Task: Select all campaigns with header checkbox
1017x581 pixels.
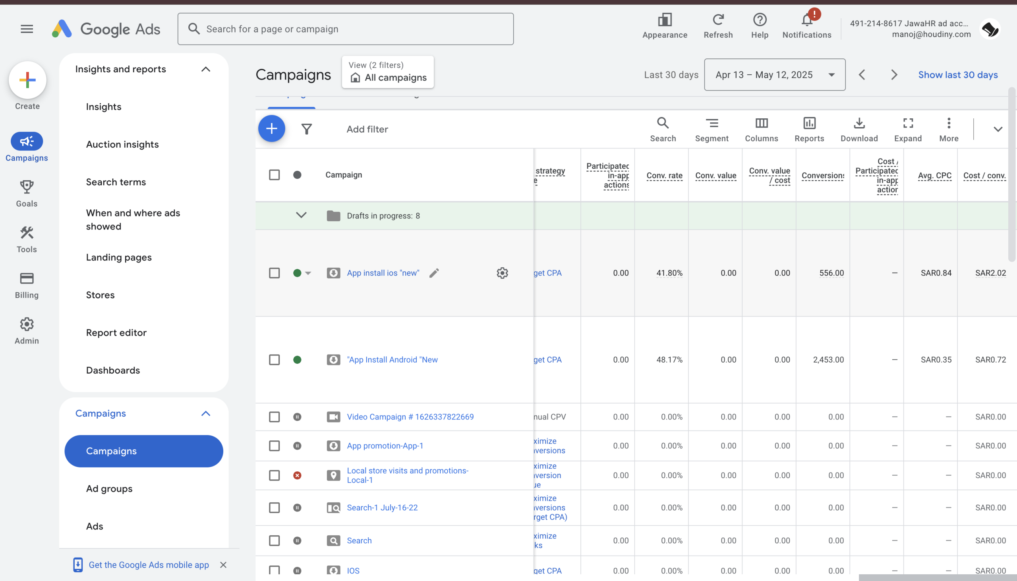Action: point(274,175)
